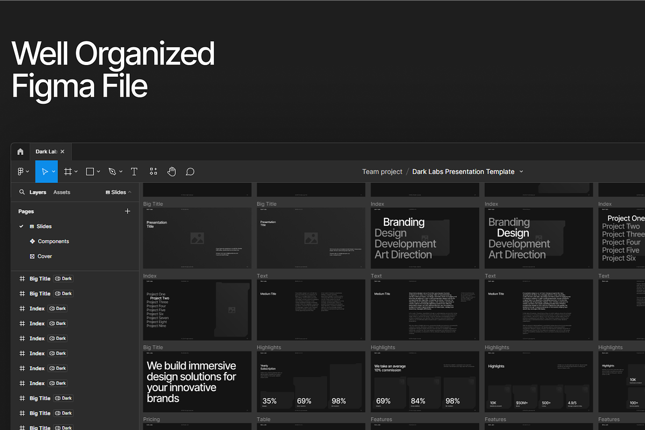Close the Dark Labs file tab

click(x=62, y=152)
